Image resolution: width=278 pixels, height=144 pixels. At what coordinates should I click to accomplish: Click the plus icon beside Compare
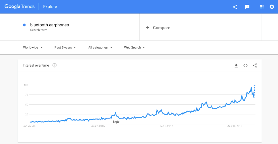coord(147,28)
